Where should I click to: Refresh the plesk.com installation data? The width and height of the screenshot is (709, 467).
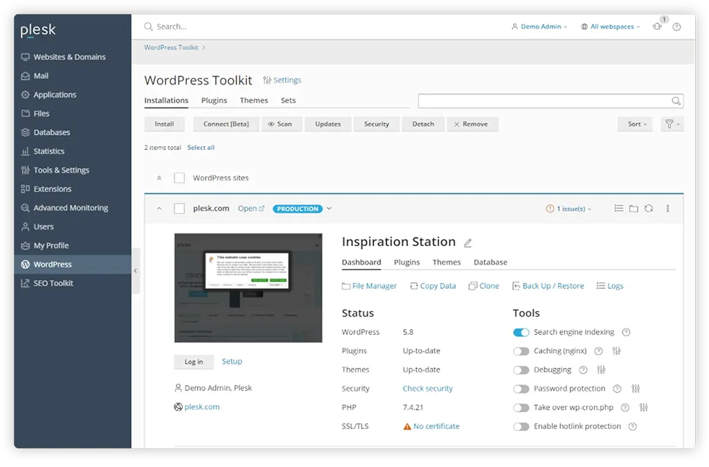pos(649,208)
